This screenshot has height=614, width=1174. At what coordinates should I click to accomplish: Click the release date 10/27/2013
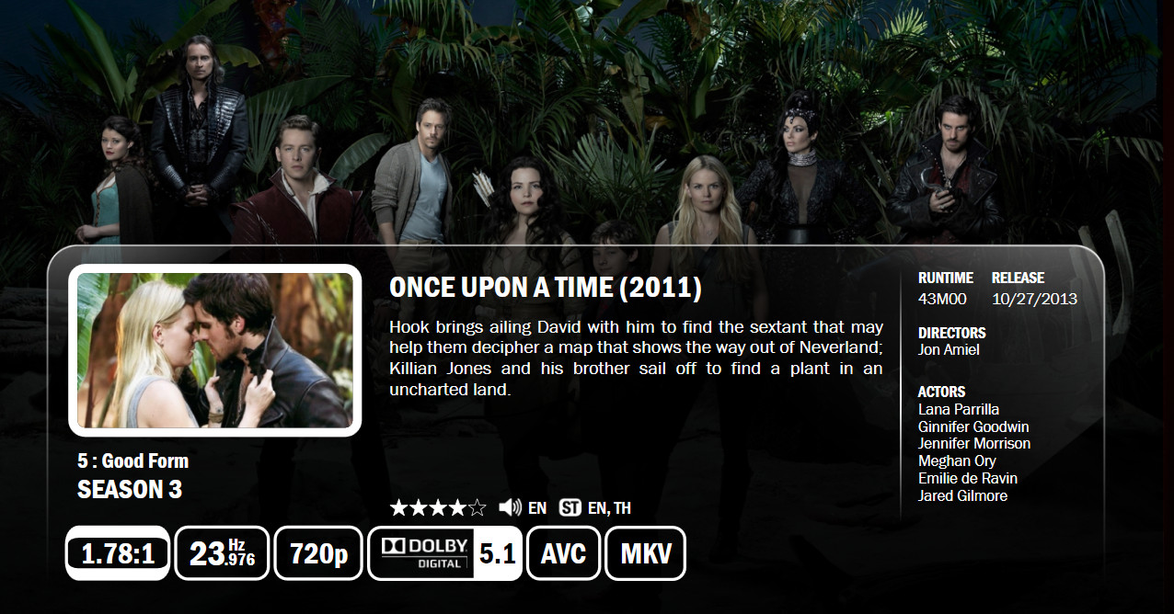1034,299
